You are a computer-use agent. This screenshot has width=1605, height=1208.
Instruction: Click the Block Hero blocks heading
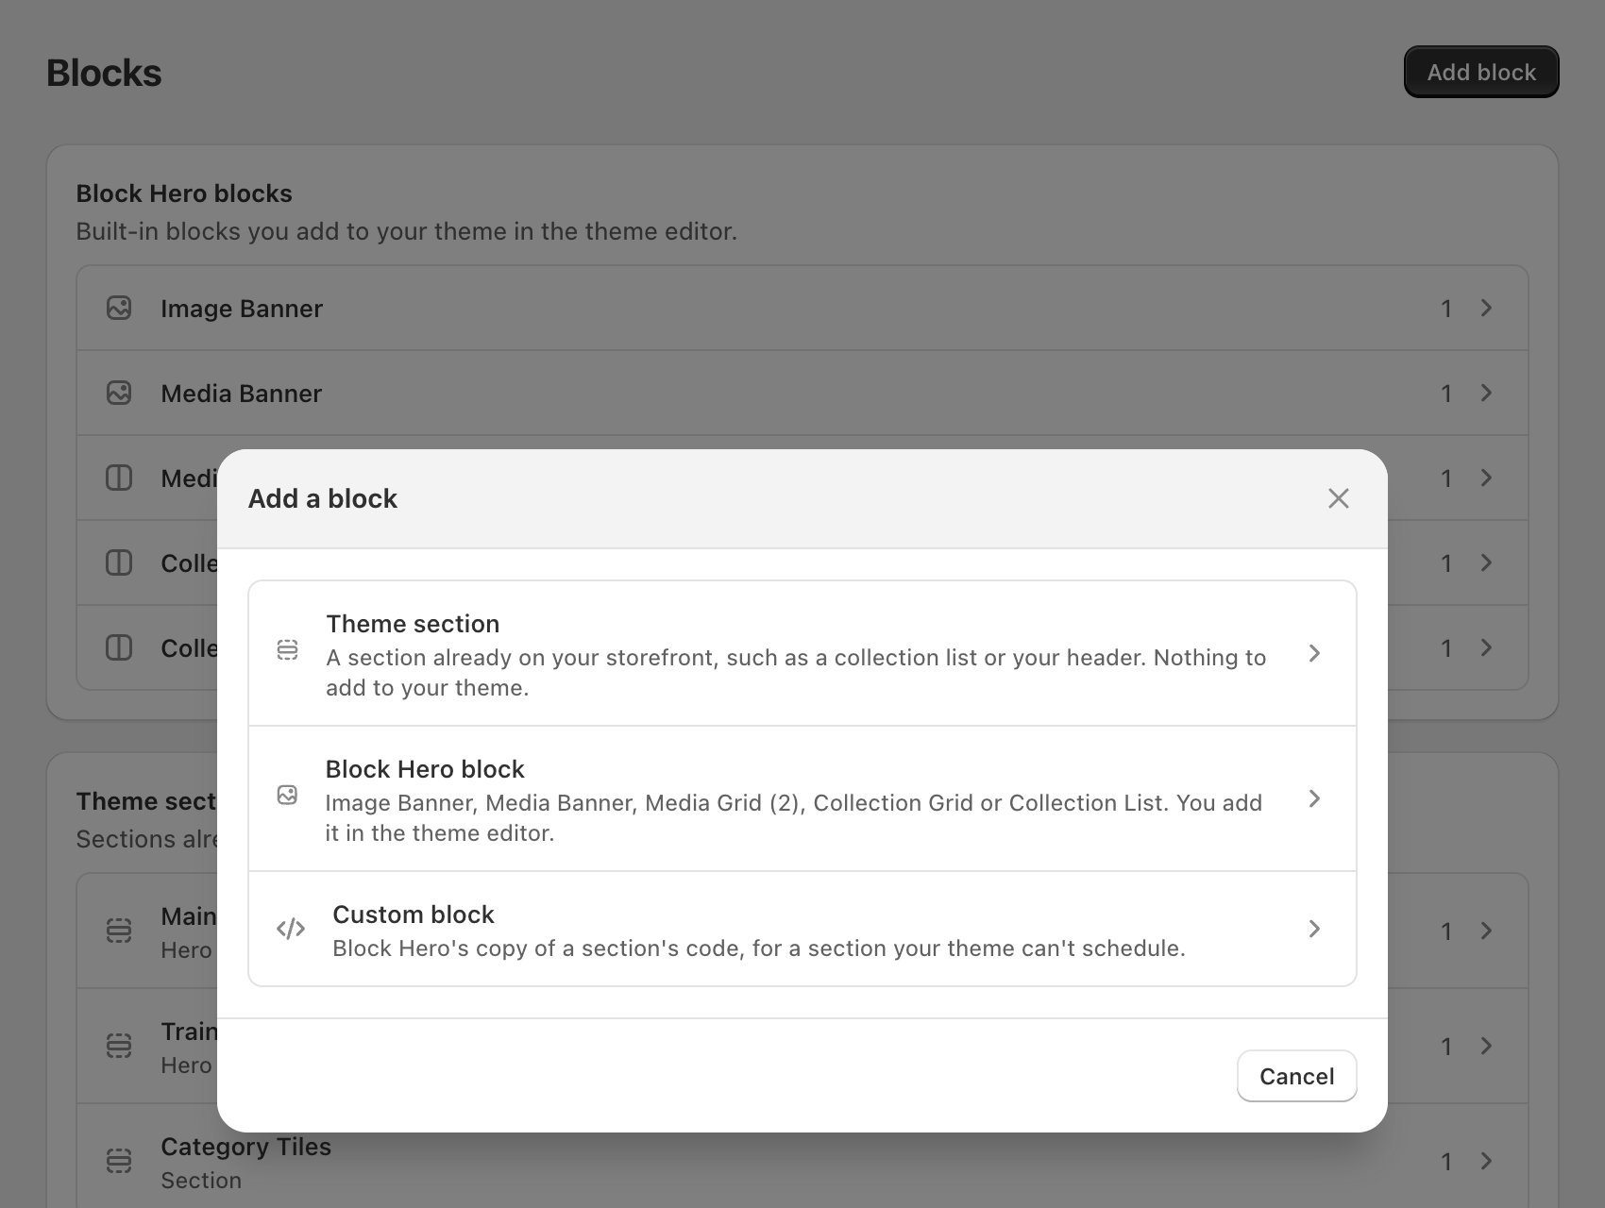184,193
